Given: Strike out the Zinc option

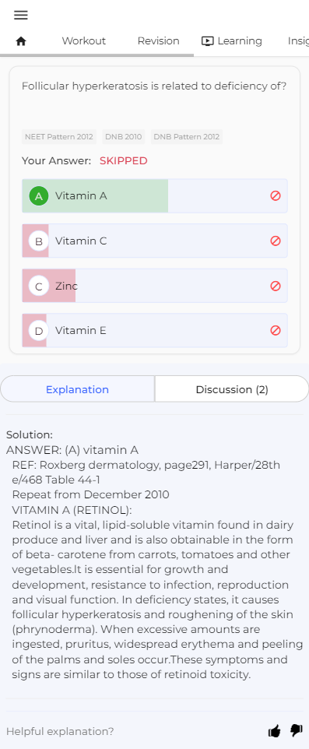Looking at the screenshot, I should (276, 286).
